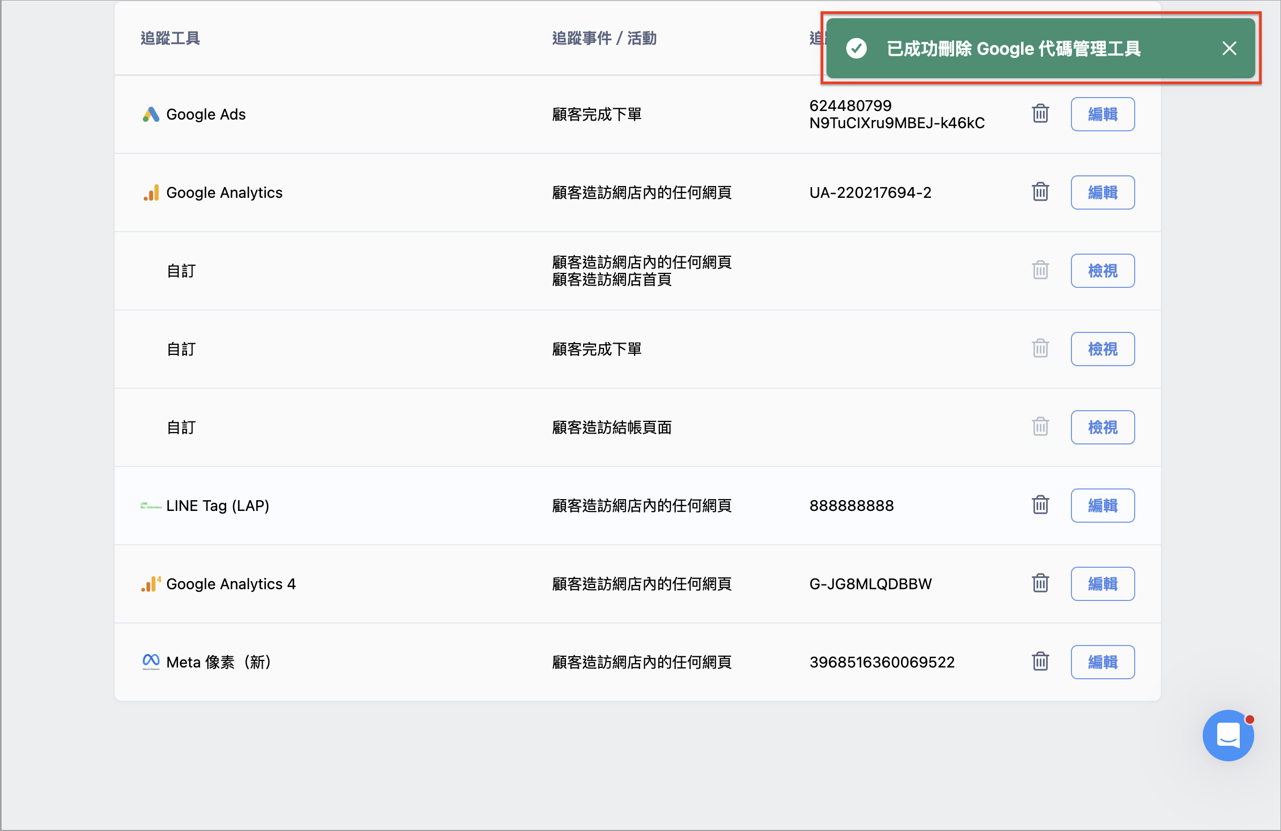Open the chat support bubble

coord(1228,735)
